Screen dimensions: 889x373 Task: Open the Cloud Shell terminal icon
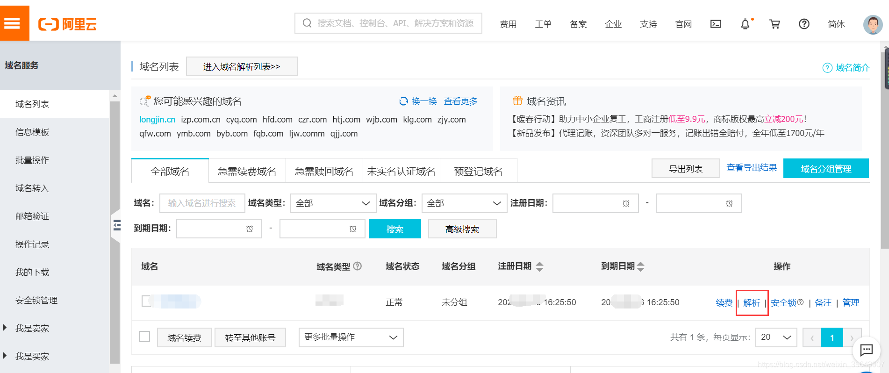tap(716, 24)
